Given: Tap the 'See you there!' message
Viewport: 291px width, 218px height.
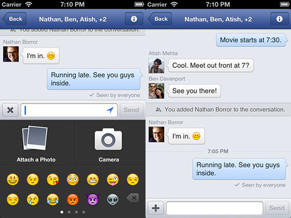Looking at the screenshot, I should point(194,91).
